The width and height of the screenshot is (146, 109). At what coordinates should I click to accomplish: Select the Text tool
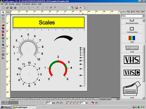click(x=3, y=42)
